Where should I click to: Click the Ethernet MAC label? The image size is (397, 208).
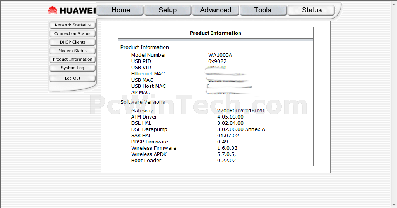click(x=148, y=74)
